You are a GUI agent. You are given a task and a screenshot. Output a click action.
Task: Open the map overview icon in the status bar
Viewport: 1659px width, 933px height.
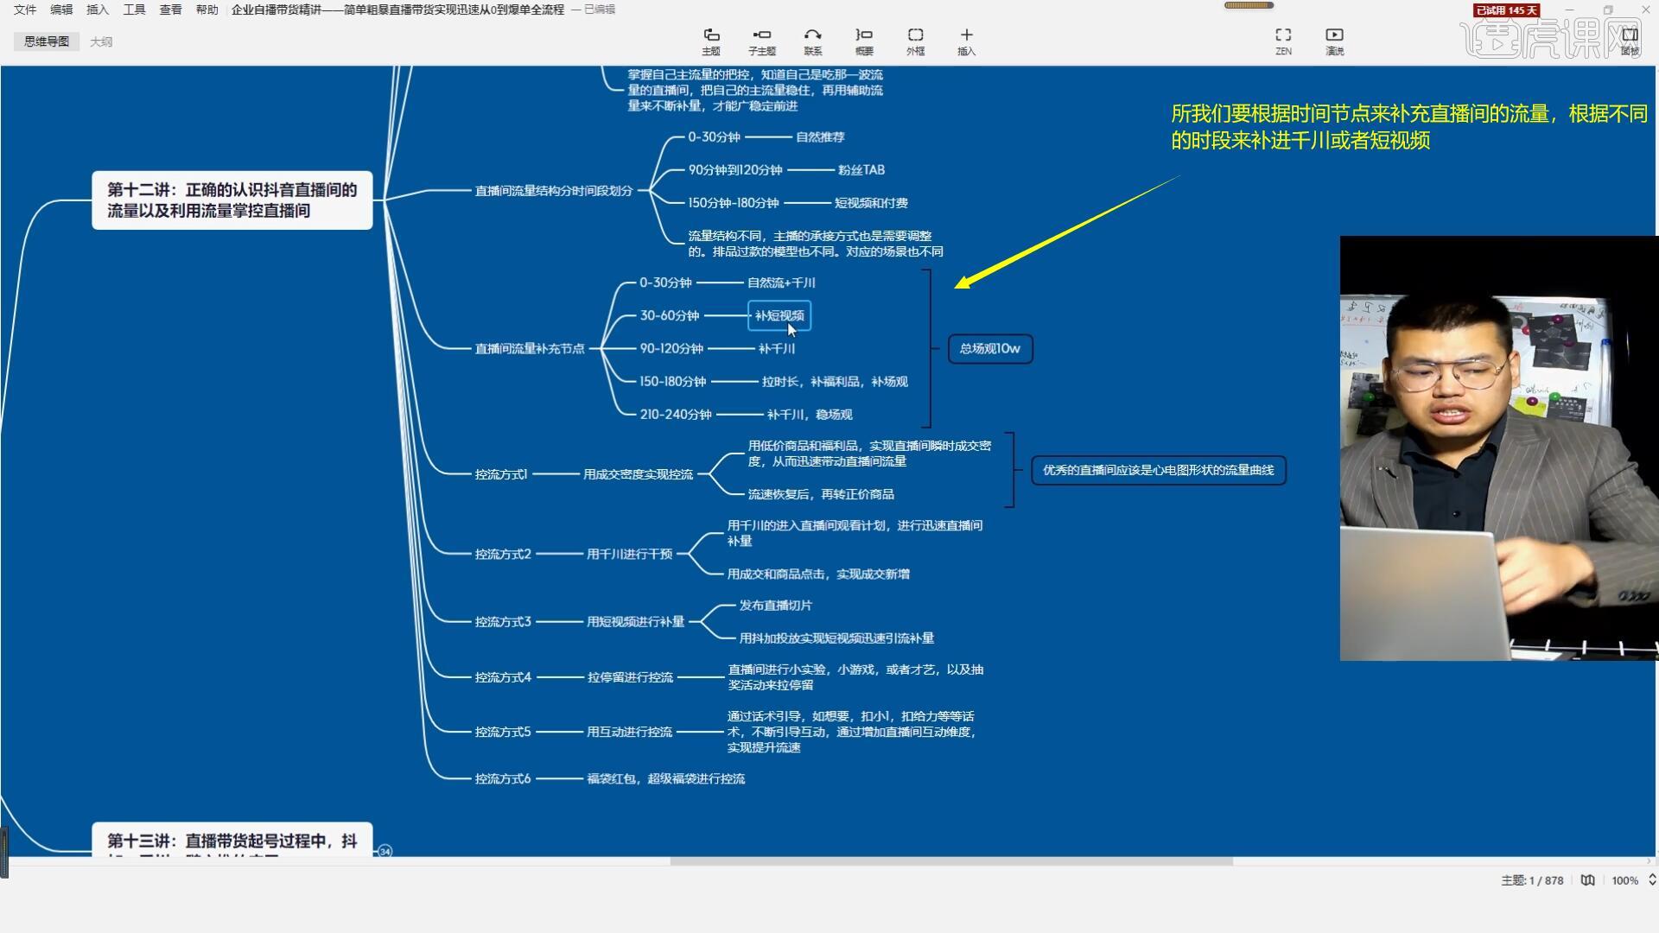pyautogui.click(x=1587, y=880)
